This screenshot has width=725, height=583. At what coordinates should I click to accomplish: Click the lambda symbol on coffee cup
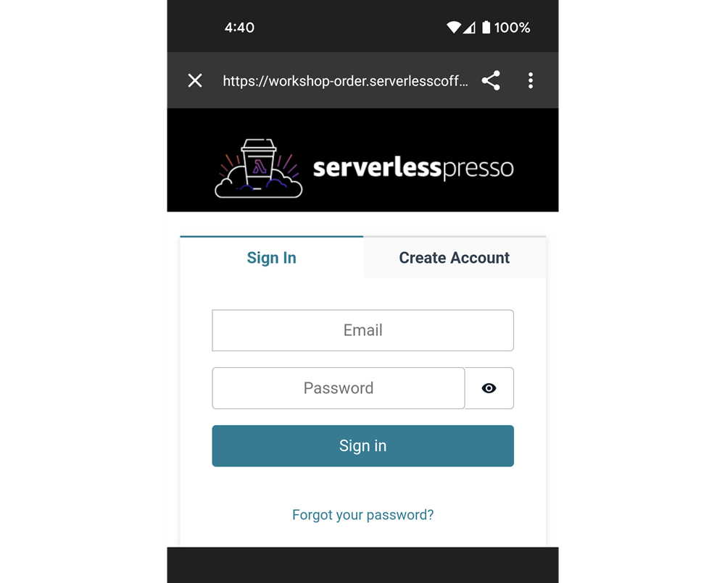[x=260, y=166]
